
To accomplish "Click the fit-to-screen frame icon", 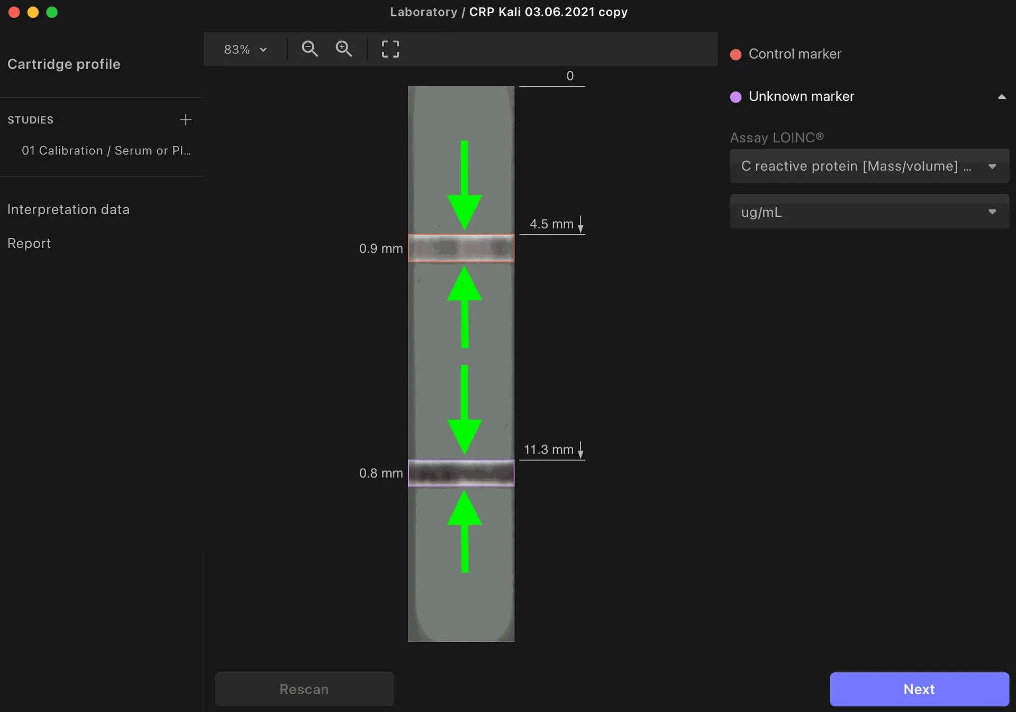I will coord(391,49).
